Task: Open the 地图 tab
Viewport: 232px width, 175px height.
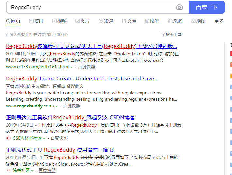Action: (x=198, y=21)
